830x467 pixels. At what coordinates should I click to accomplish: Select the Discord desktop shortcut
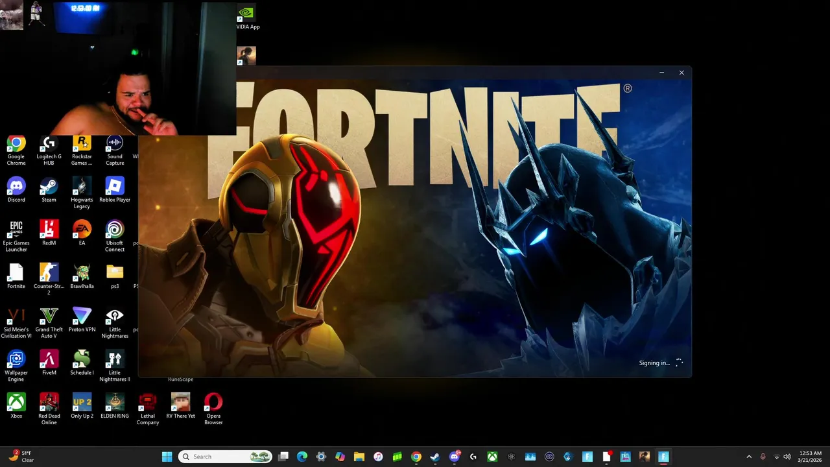point(16,190)
